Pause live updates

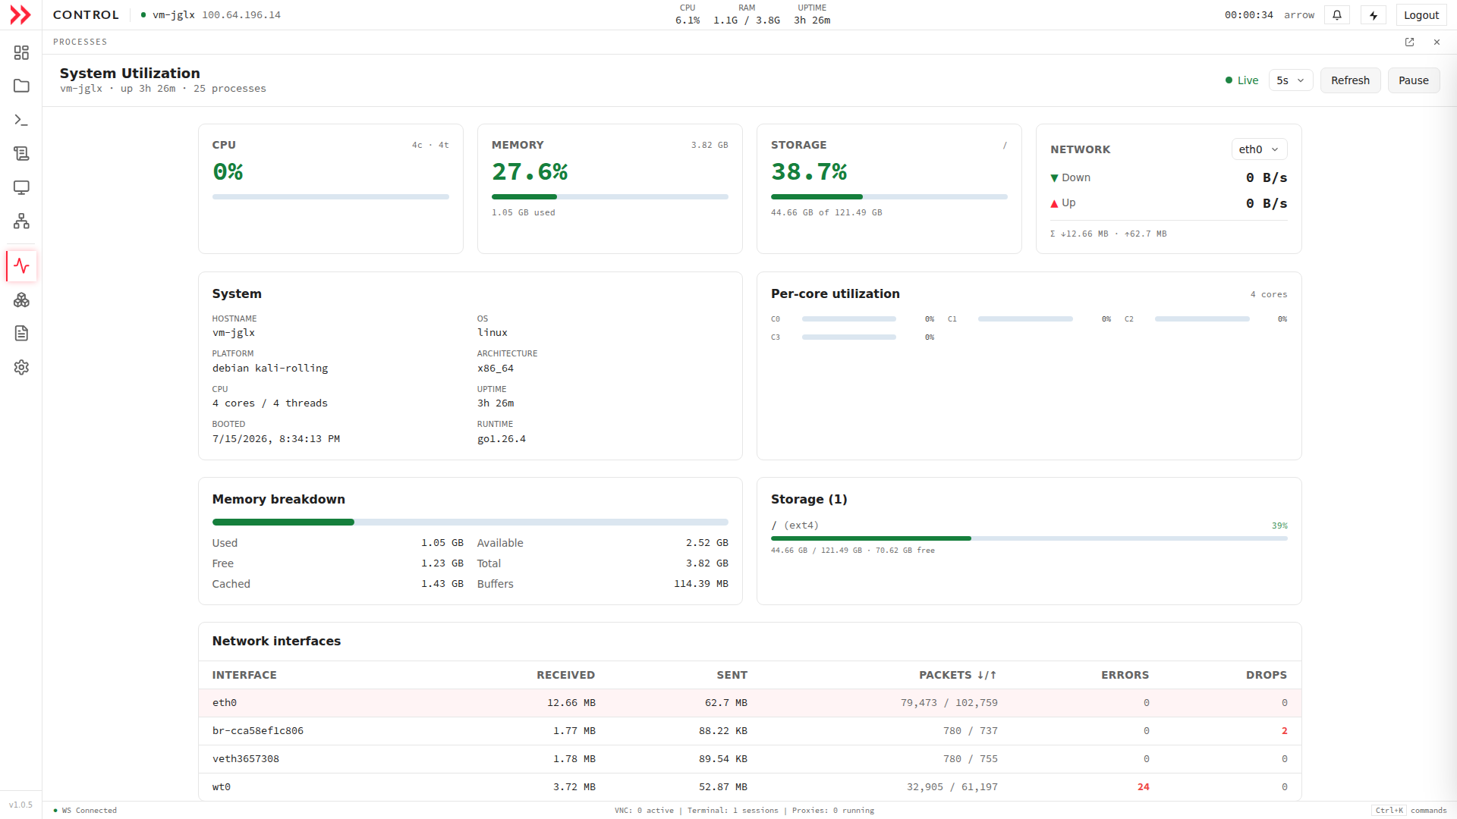point(1413,80)
